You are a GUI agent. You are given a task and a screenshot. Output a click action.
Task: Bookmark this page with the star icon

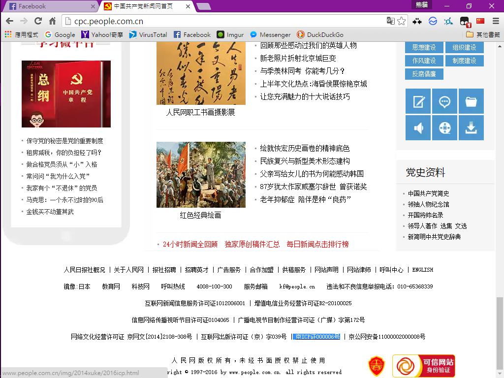pos(402,21)
